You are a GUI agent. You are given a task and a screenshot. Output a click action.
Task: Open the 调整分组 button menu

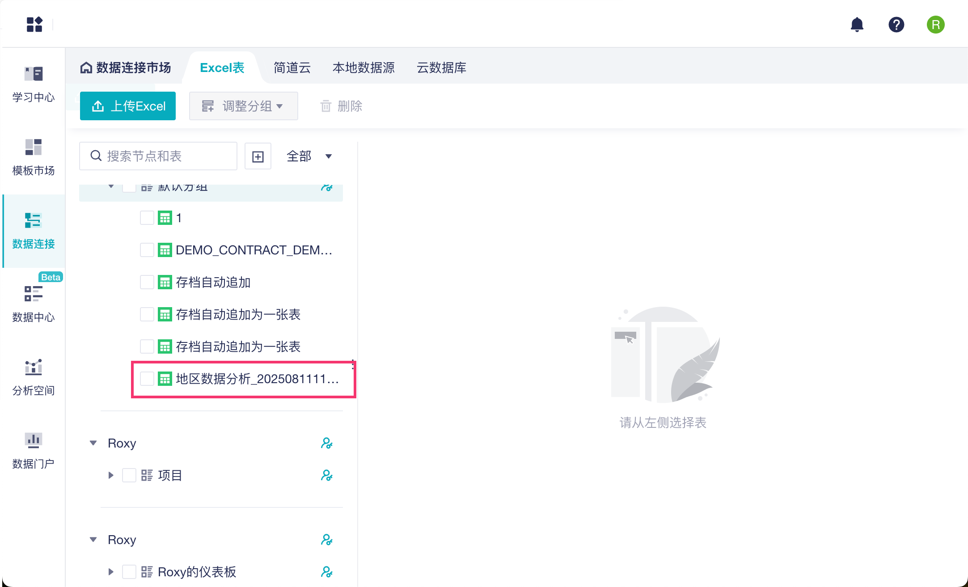click(243, 106)
